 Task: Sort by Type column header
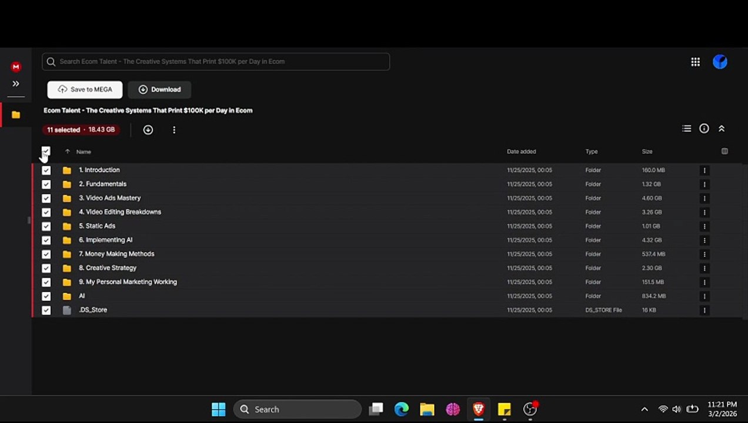coord(592,152)
